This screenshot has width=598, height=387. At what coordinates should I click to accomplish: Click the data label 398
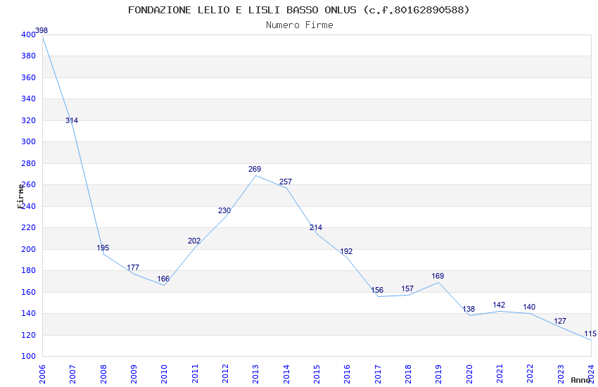tap(42, 30)
